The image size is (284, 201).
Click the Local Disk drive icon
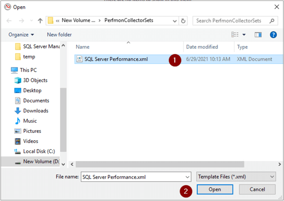pos(18,151)
